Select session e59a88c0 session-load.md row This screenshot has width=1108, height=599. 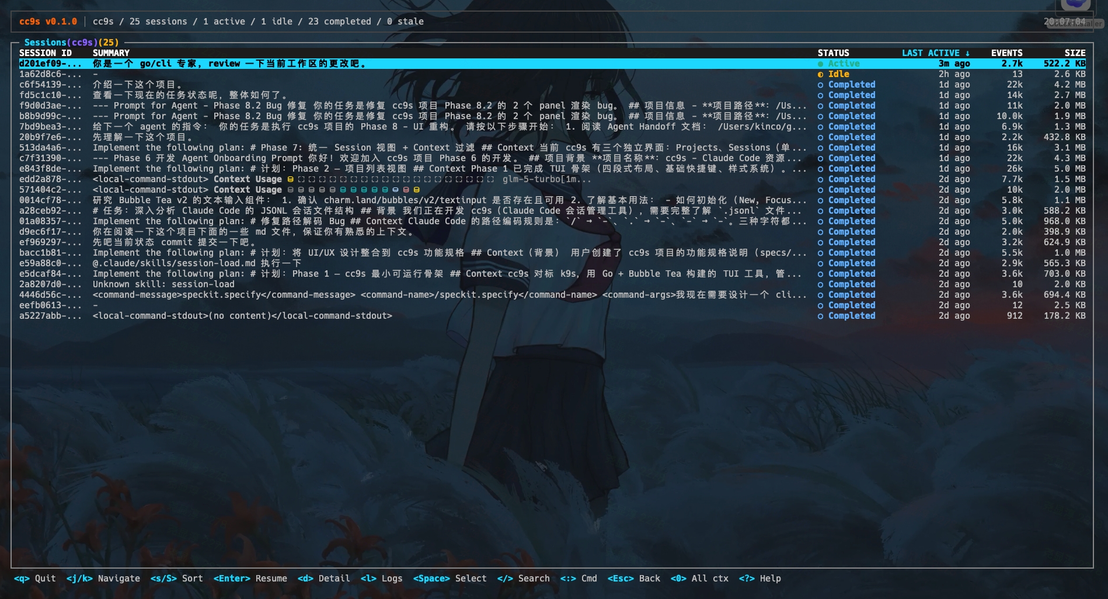(x=552, y=263)
